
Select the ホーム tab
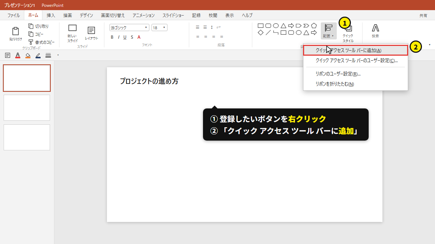point(33,15)
